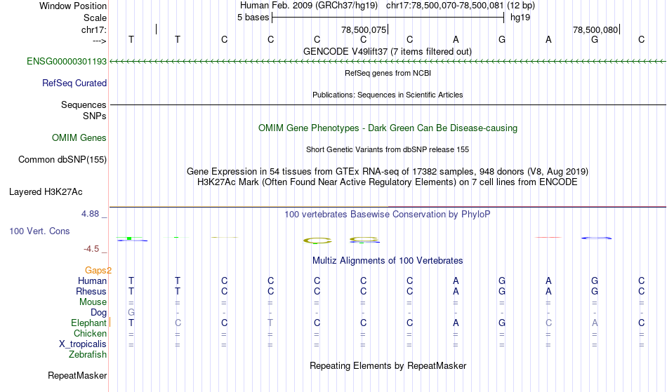The image size is (667, 392).
Task: Click the Window Position label
Action: [73, 6]
